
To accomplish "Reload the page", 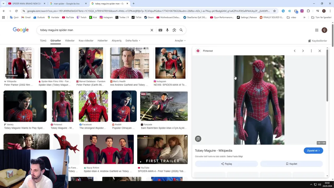I will click(x=16, y=11).
